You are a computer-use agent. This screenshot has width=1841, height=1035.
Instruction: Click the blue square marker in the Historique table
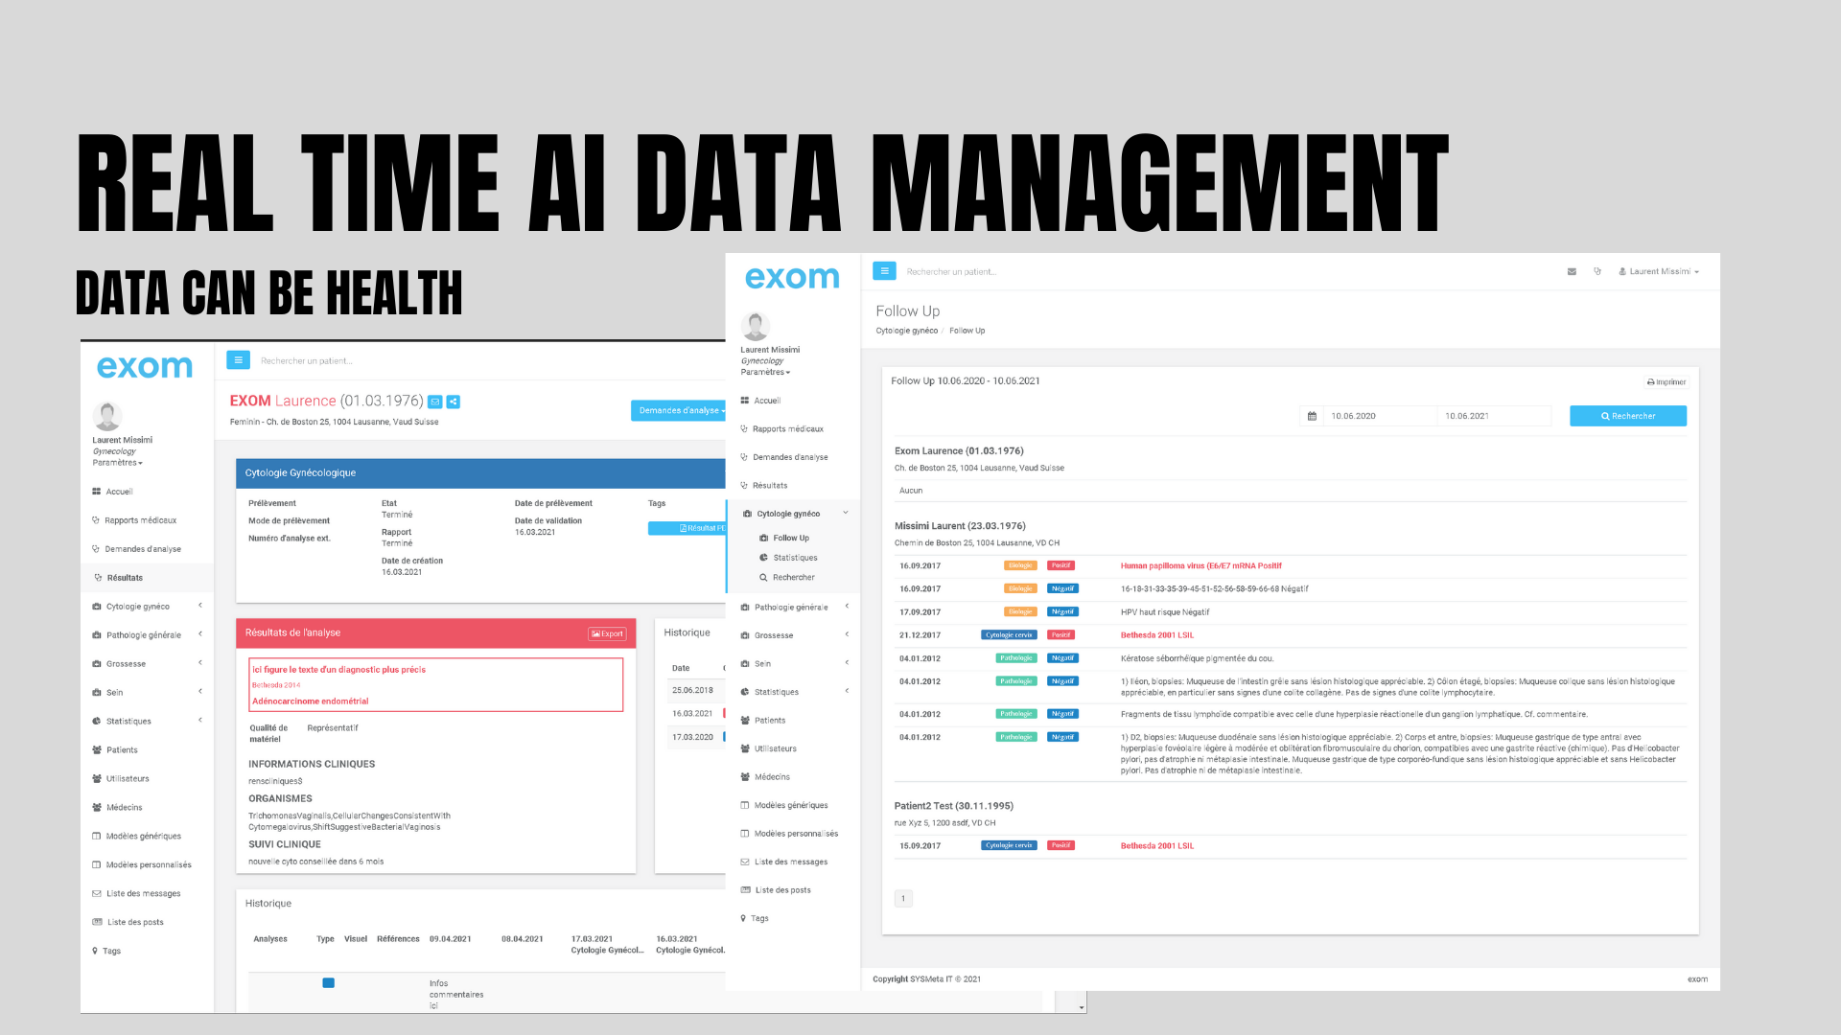click(328, 983)
